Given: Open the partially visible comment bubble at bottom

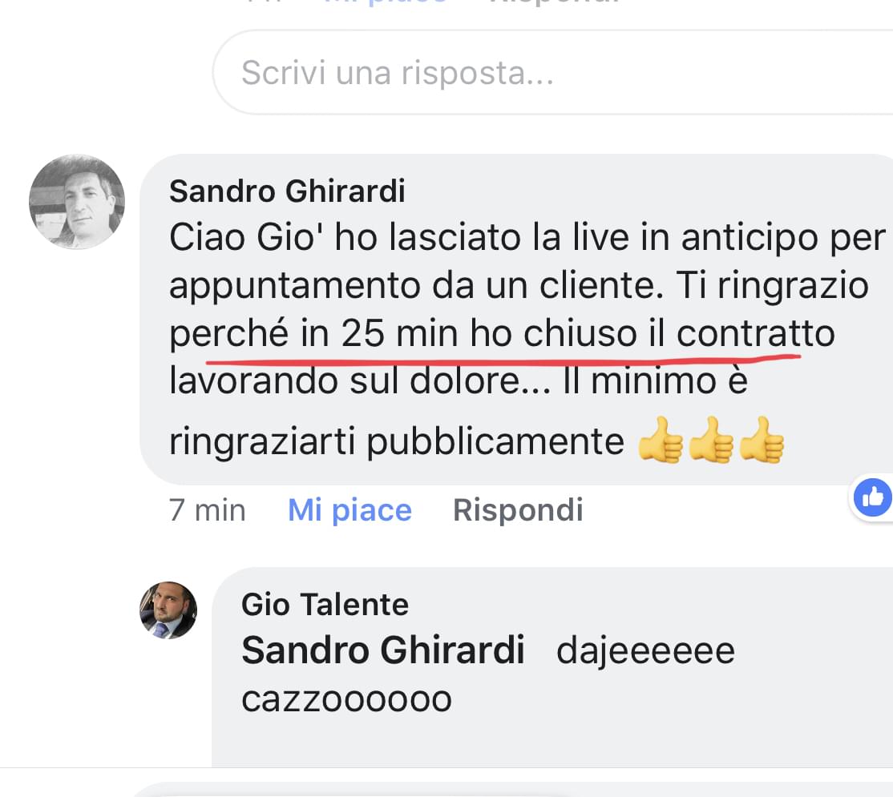Looking at the screenshot, I should 512,790.
